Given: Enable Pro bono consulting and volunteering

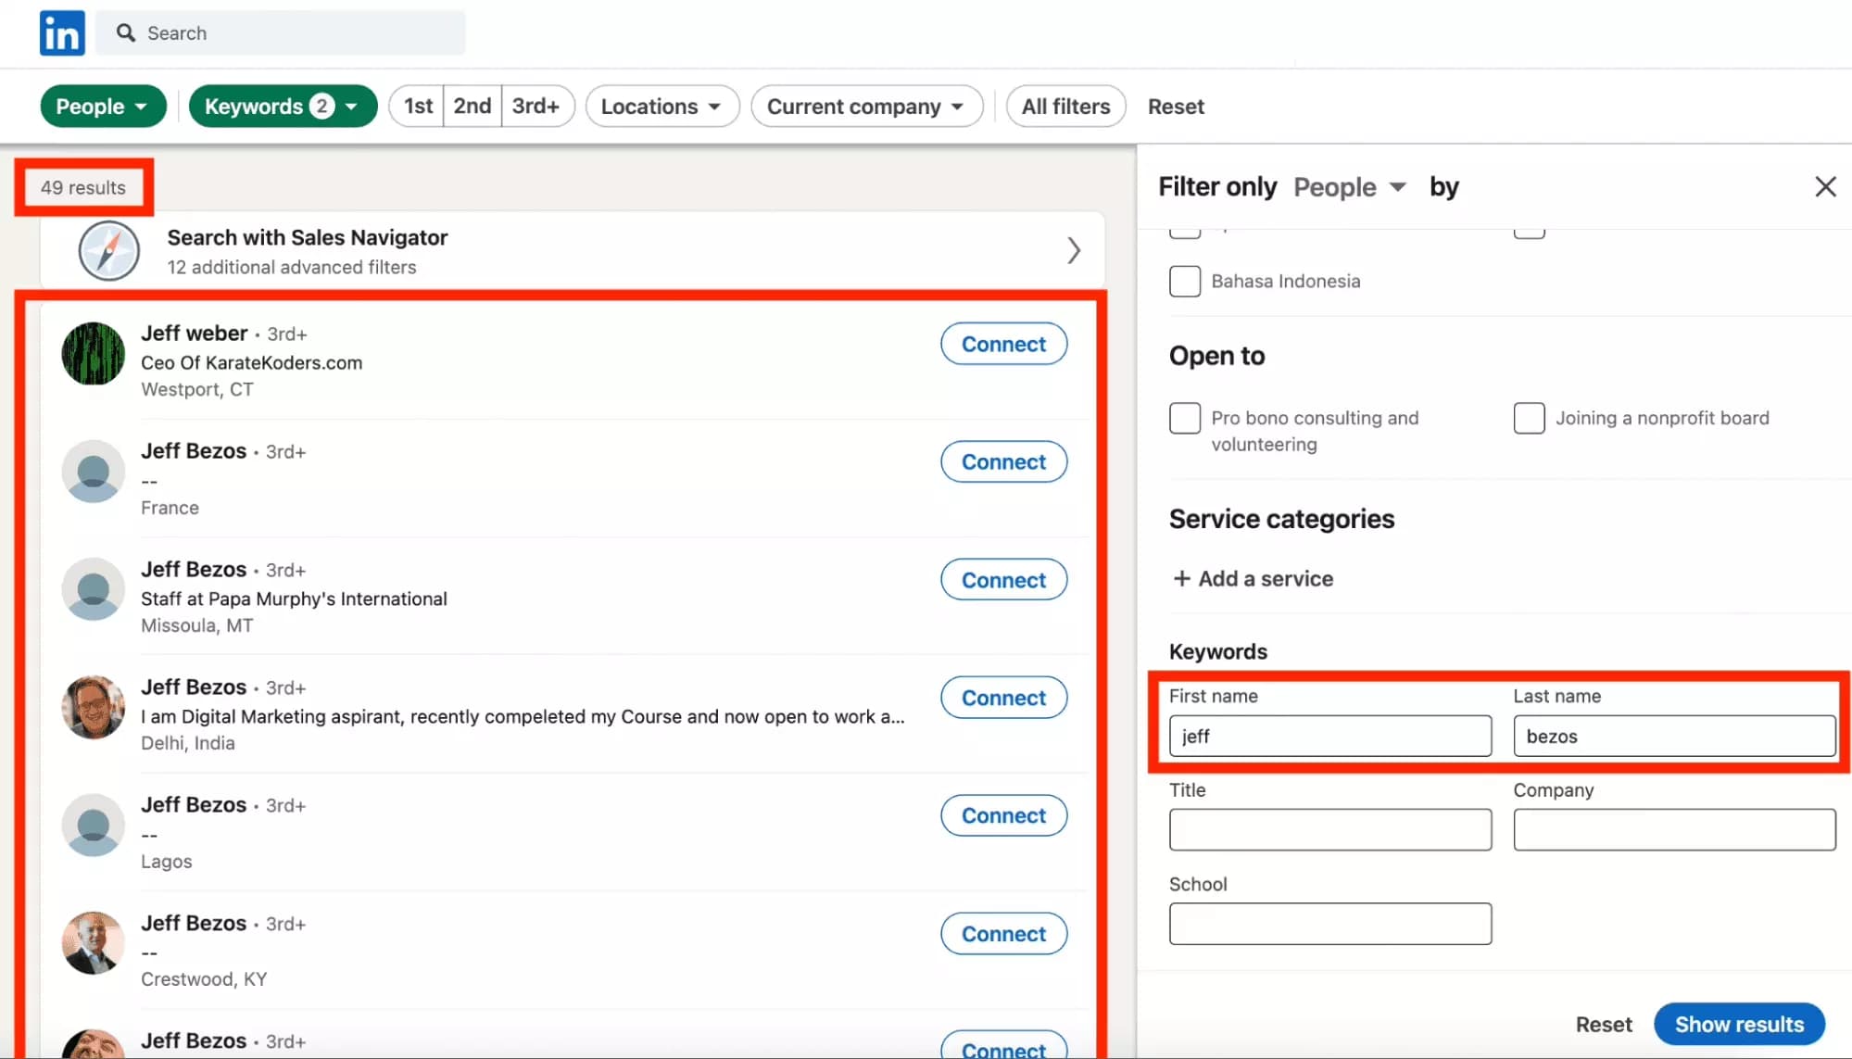Looking at the screenshot, I should click(x=1184, y=419).
